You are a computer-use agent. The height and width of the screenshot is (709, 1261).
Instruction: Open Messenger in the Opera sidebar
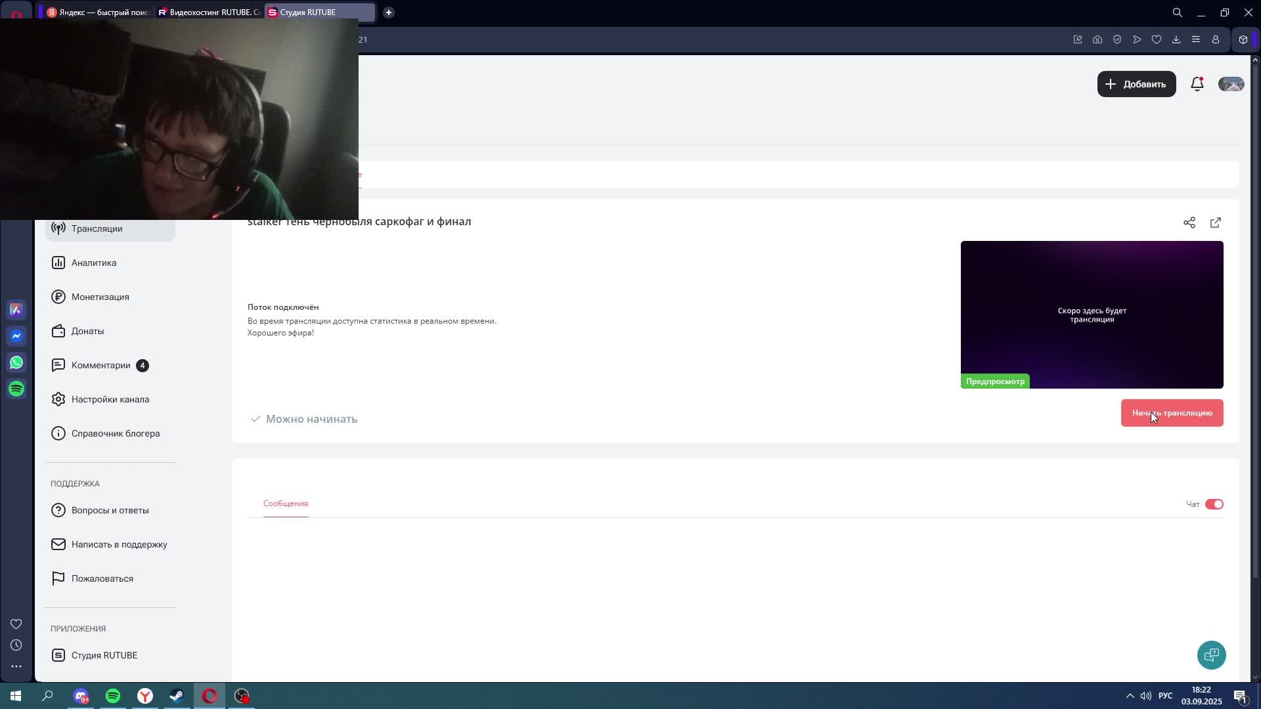[16, 336]
